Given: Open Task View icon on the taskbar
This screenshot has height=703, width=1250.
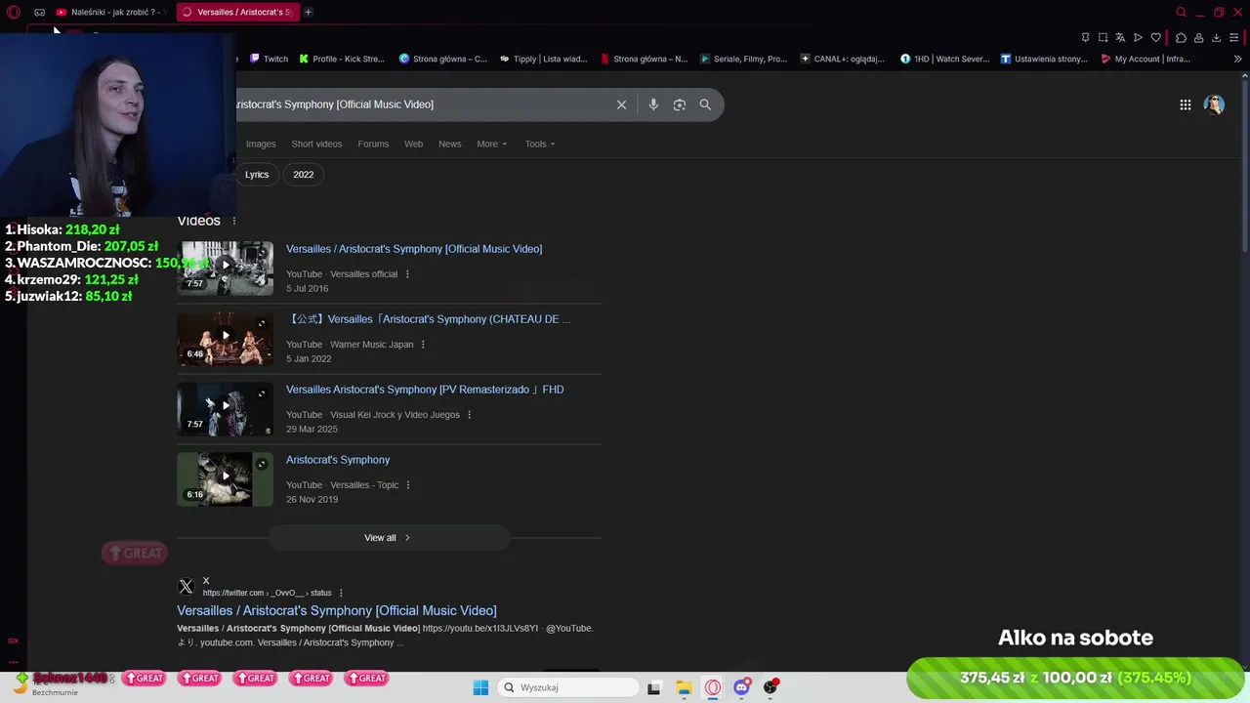Looking at the screenshot, I should (x=654, y=687).
